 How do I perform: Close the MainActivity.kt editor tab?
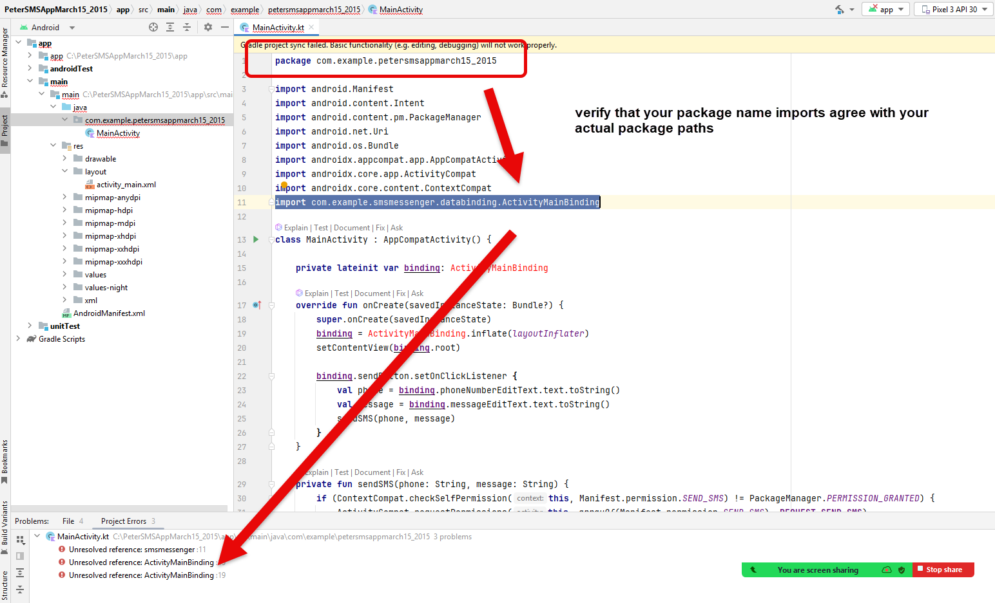pyautogui.click(x=311, y=27)
